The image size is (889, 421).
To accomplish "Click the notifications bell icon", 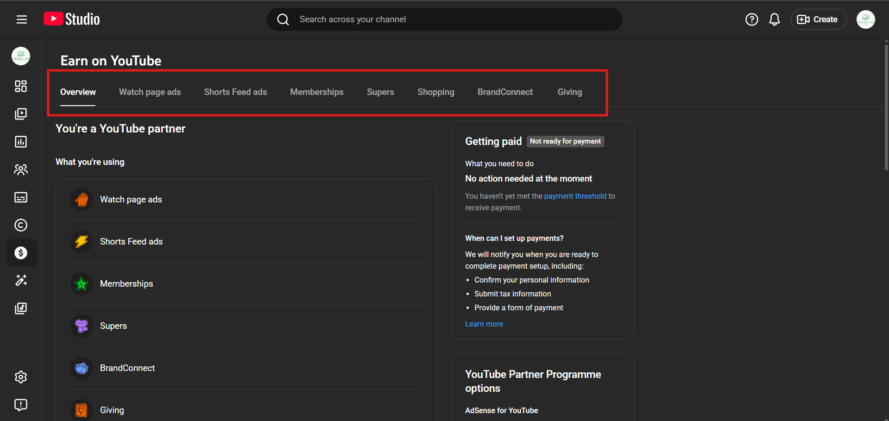I will [x=774, y=19].
